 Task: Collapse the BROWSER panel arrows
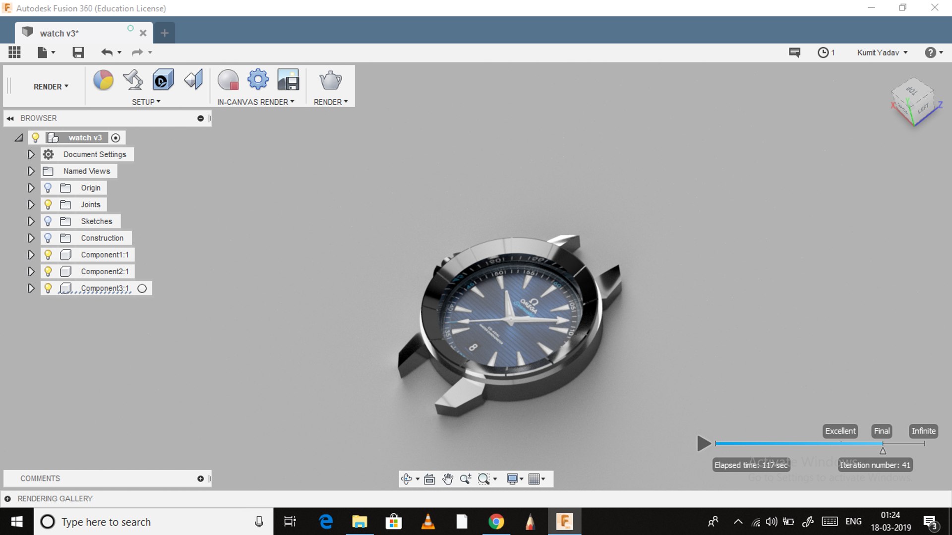tap(10, 118)
